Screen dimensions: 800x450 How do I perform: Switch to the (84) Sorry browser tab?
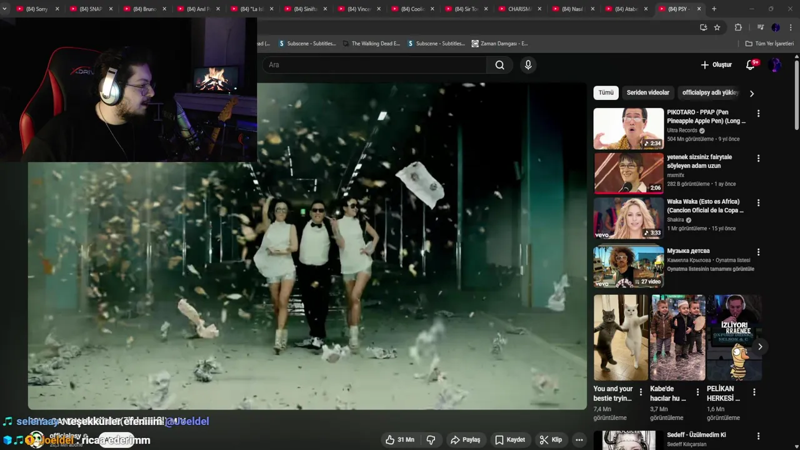tap(36, 9)
